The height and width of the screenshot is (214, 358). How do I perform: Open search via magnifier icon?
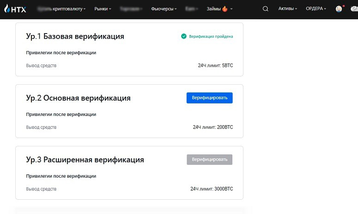coord(265,9)
